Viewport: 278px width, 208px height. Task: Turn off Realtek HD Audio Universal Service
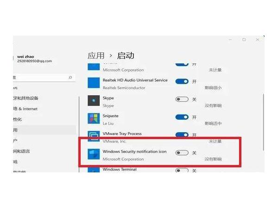click(x=182, y=81)
